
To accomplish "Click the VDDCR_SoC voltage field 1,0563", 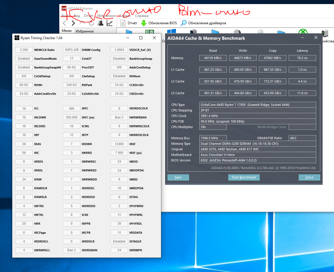I will [119, 50].
